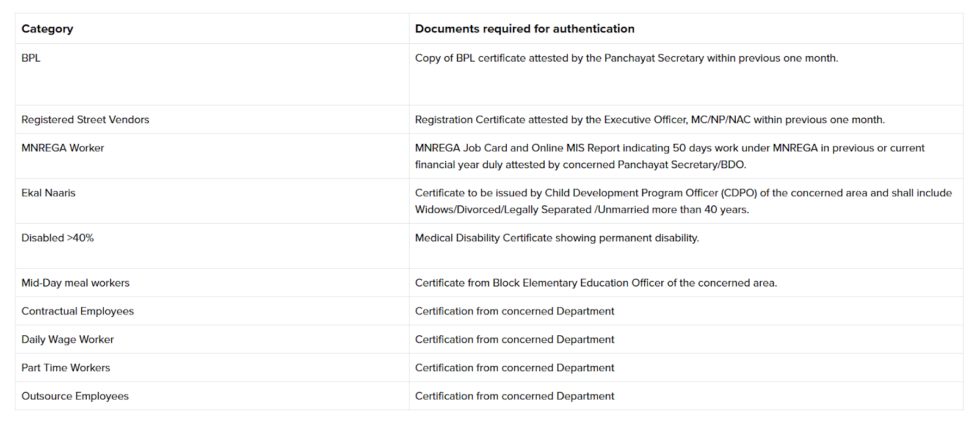Click the Block Elementary Education Officer text
Viewport: 977px width, 423px height.
(x=595, y=283)
